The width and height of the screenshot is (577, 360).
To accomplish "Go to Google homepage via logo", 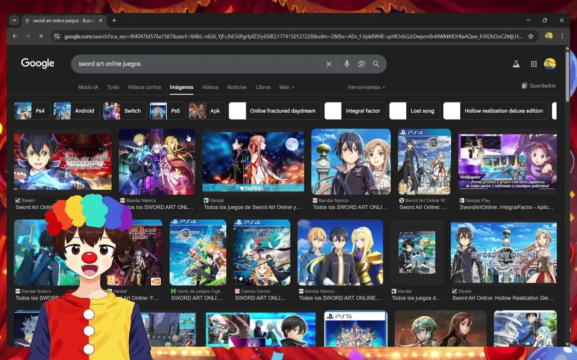I will (x=38, y=63).
